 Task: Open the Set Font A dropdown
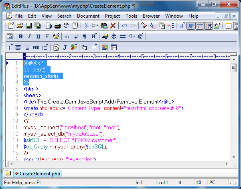point(182,26)
